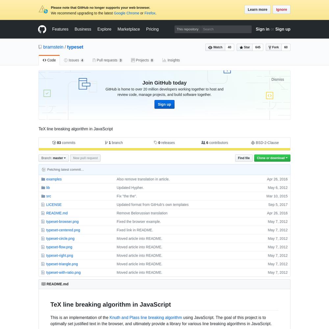Click the blue Sign up button
The height and width of the screenshot is (329, 329).
[164, 104]
